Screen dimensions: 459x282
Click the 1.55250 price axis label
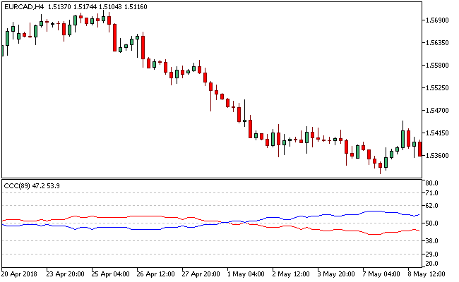click(x=439, y=88)
